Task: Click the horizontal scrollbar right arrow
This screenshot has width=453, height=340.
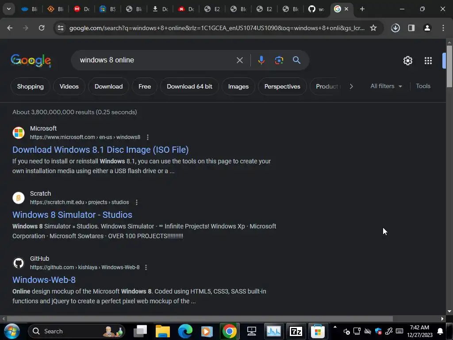Action: pos(442,319)
